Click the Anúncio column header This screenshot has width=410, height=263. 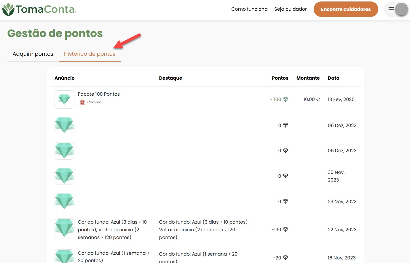65,78
